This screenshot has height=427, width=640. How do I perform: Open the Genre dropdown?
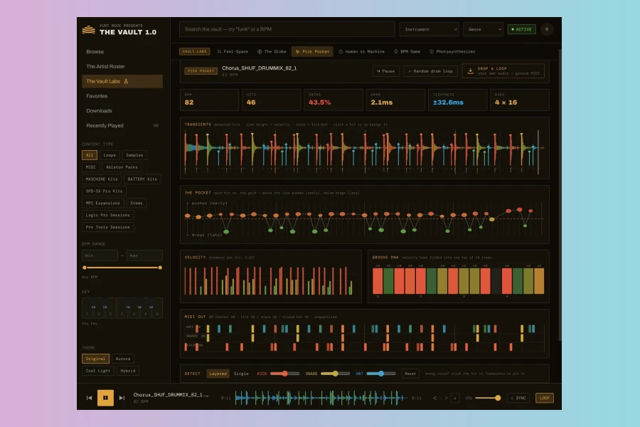(483, 29)
